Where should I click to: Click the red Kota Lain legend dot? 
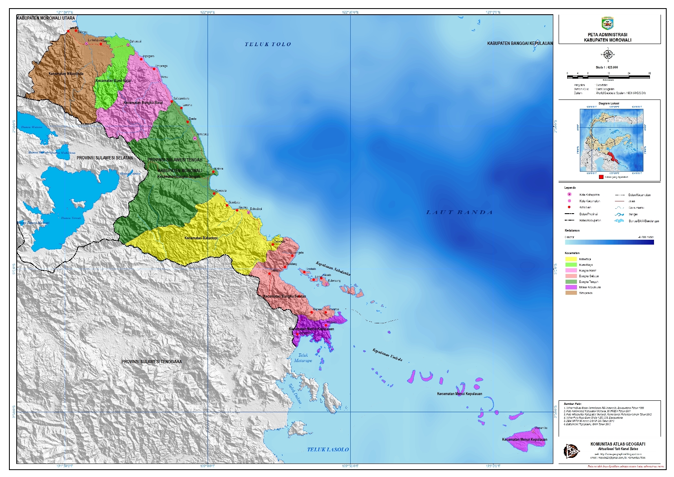pyautogui.click(x=569, y=208)
